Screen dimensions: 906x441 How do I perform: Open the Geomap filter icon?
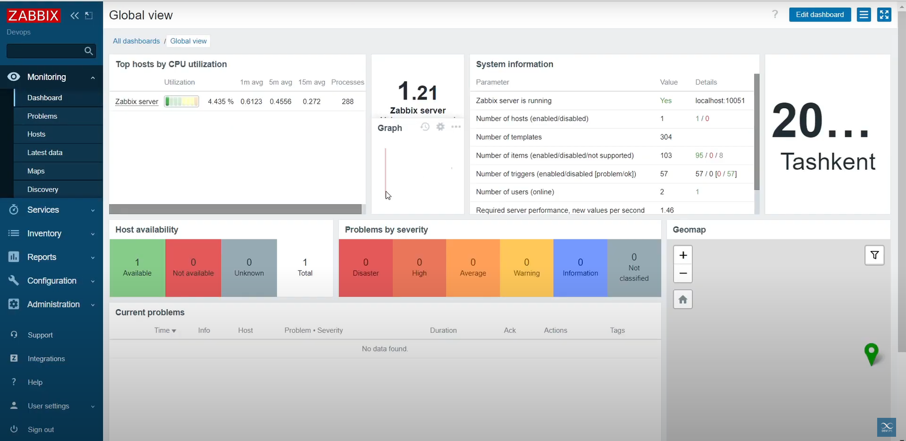click(875, 255)
